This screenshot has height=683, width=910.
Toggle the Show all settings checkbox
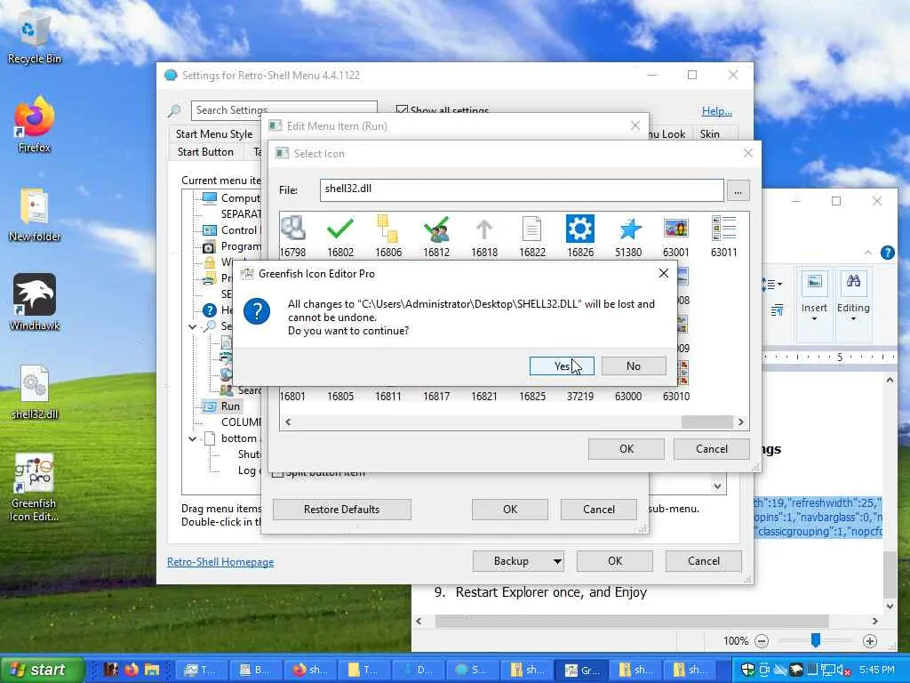pyautogui.click(x=402, y=109)
